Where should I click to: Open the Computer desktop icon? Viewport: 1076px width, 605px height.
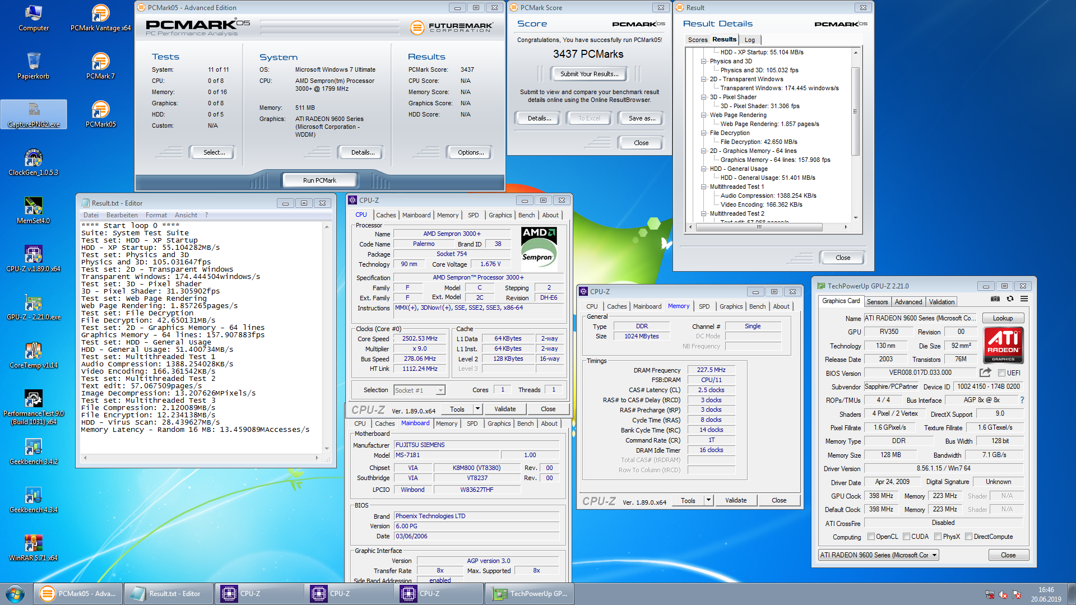click(x=34, y=18)
